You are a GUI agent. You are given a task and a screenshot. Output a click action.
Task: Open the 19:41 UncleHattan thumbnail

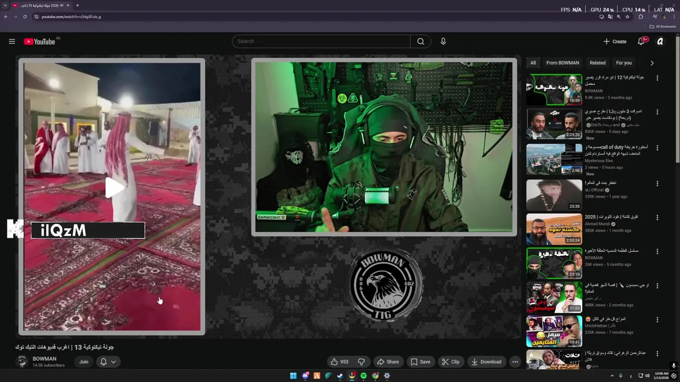click(x=554, y=331)
